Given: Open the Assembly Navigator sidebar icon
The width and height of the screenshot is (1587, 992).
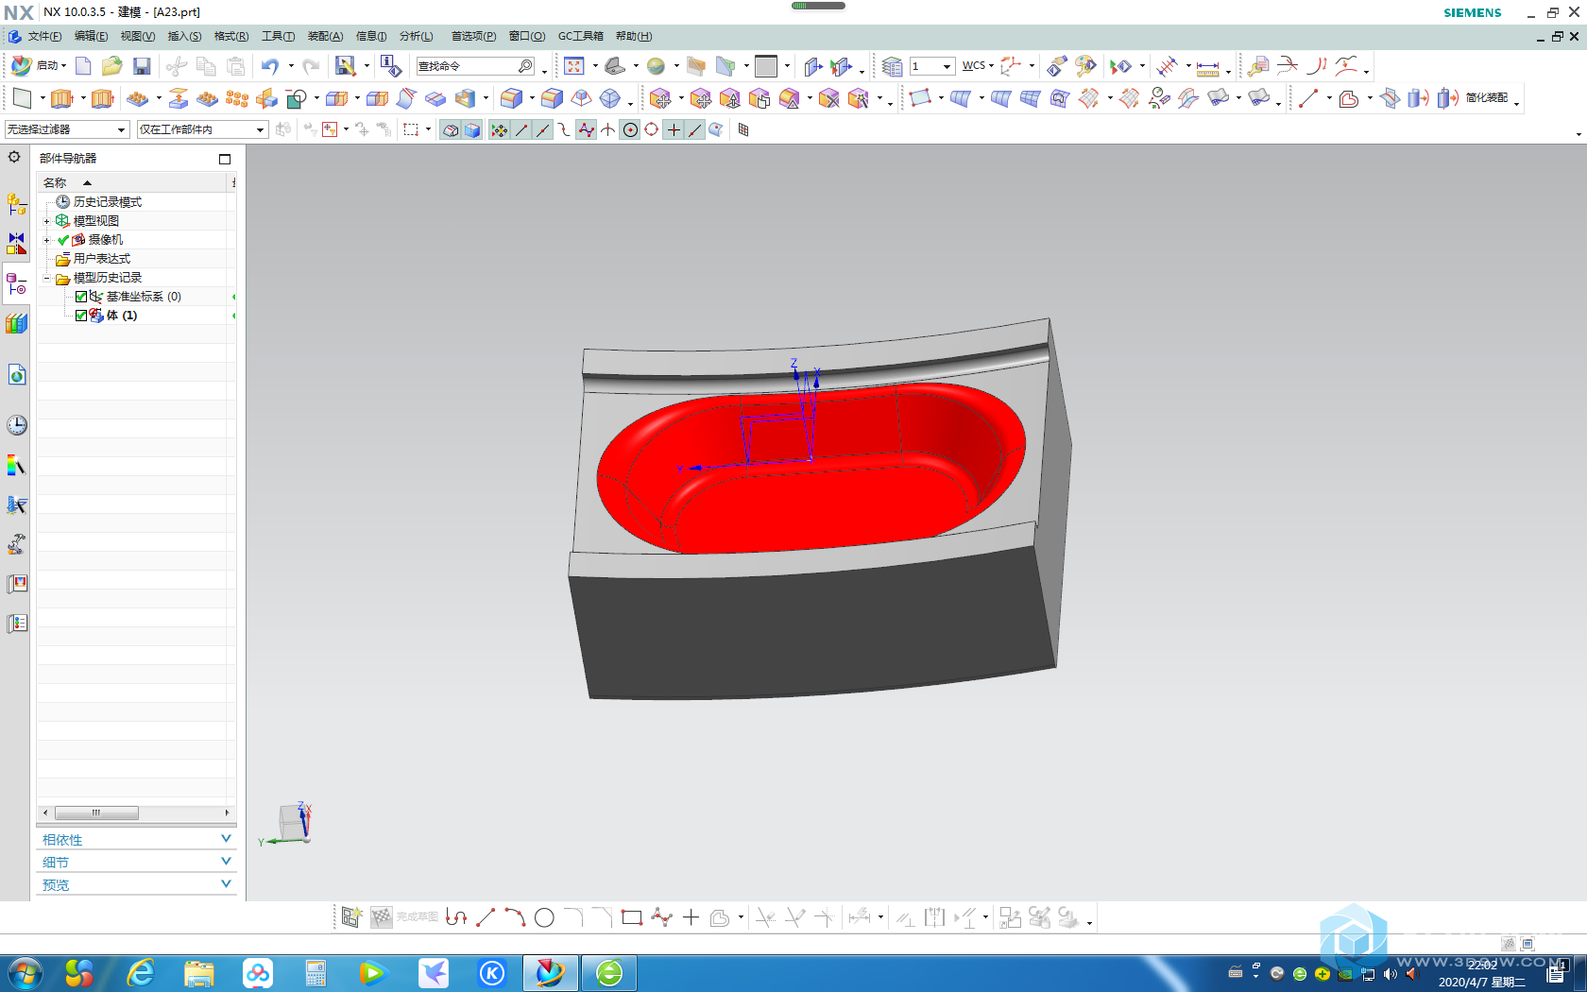Looking at the screenshot, I should 17,204.
